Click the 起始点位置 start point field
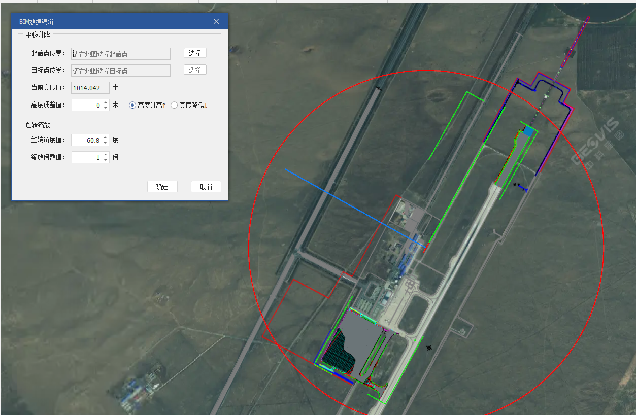This screenshot has height=415, width=636. (120, 54)
